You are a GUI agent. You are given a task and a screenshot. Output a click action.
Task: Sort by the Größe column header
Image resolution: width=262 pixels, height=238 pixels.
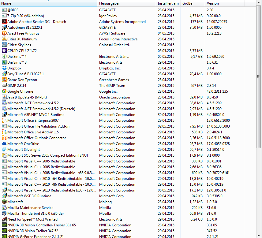[x=193, y=3]
